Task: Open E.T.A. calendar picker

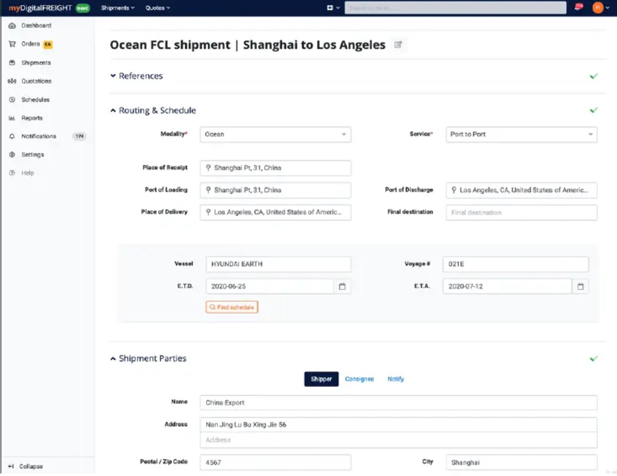Action: (x=580, y=287)
